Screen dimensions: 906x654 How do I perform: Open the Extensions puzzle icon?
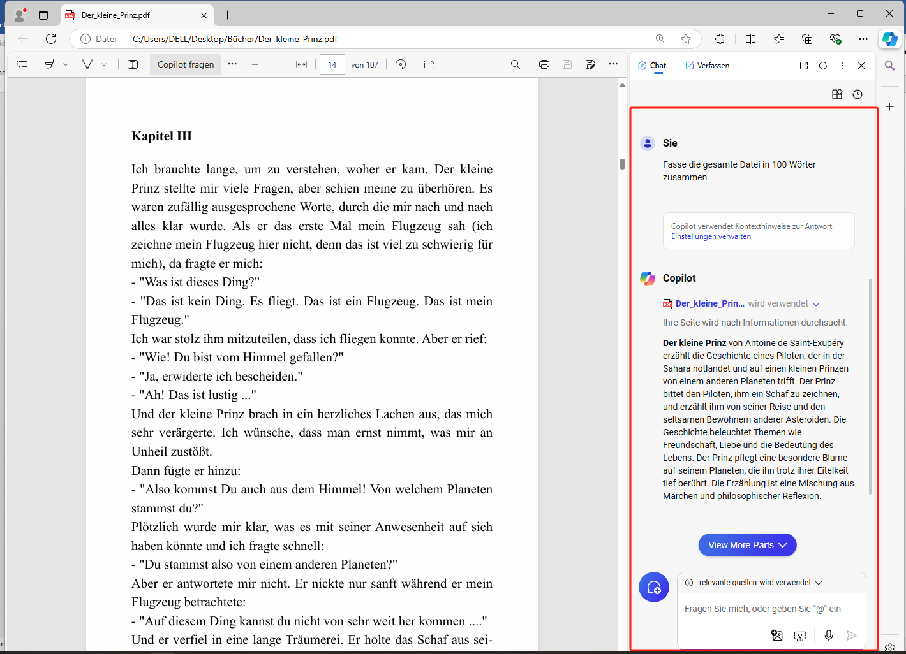tap(720, 39)
